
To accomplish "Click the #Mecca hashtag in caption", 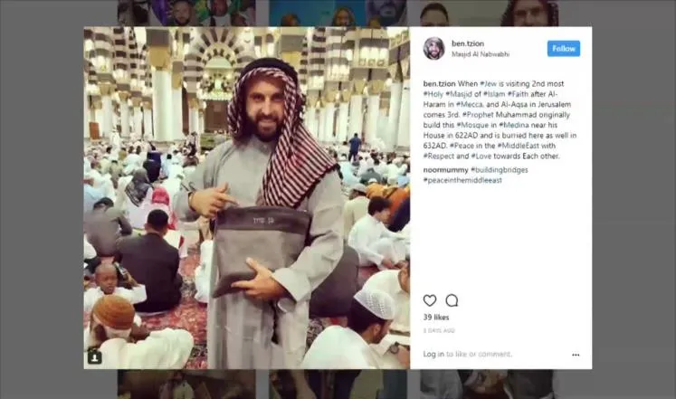I will click(x=470, y=104).
